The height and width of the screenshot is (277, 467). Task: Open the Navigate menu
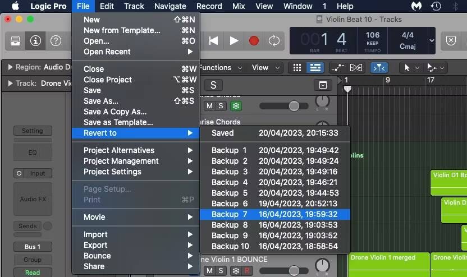tap(170, 6)
